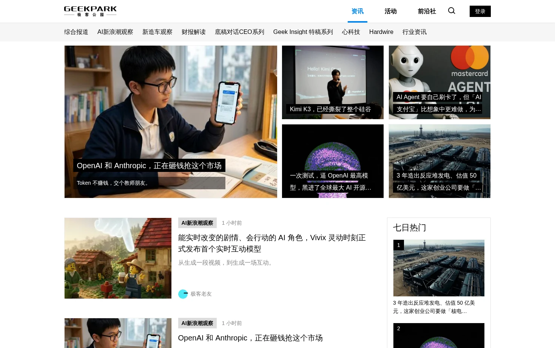
Task: Open the 极客老友 author name link
Action: [x=201, y=294]
